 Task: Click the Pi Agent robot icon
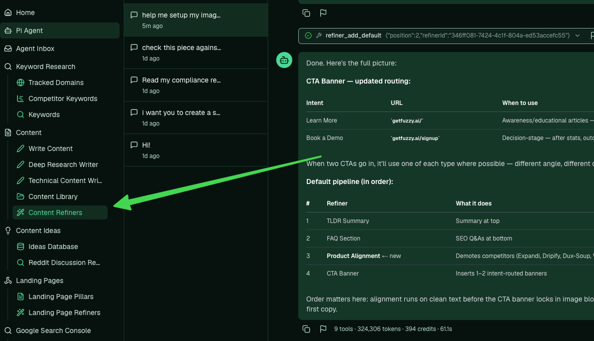coord(8,30)
